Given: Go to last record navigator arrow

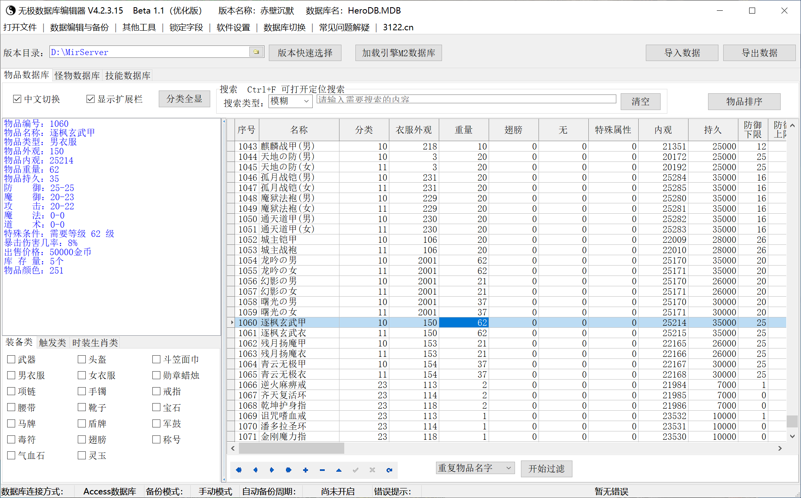Looking at the screenshot, I should [x=289, y=470].
